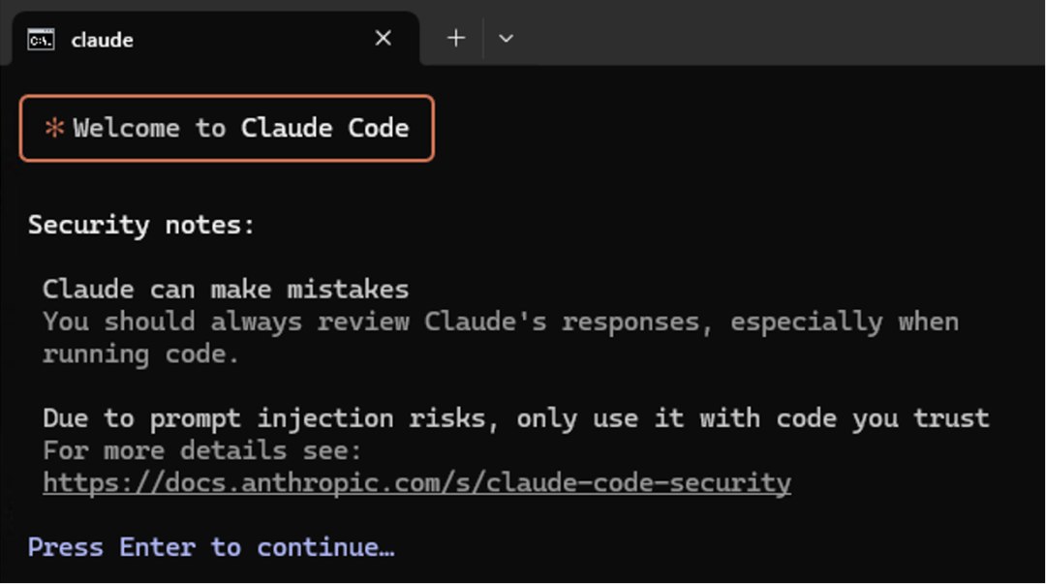Expand the new tab profiles dropdown chevron
The height and width of the screenshot is (584, 1046).
click(x=506, y=39)
